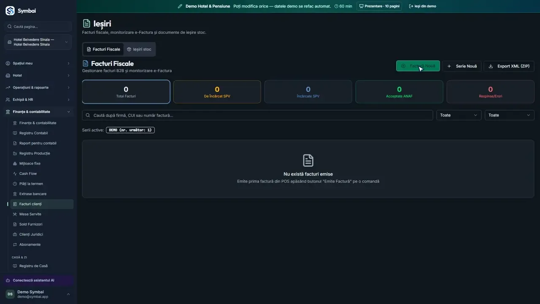The width and height of the screenshot is (540, 304).
Task: Filter by Respinse/Erori card
Action: [490, 92]
